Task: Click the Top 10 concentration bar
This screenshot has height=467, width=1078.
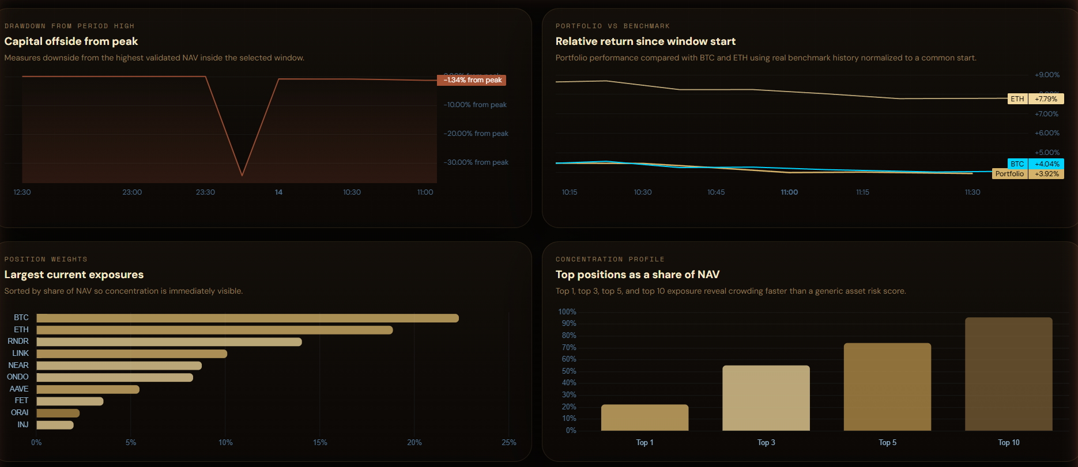Action: 1009,374
